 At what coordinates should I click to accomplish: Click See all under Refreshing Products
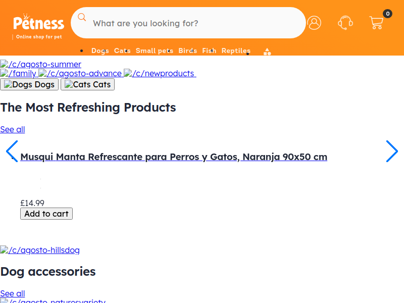[12, 129]
